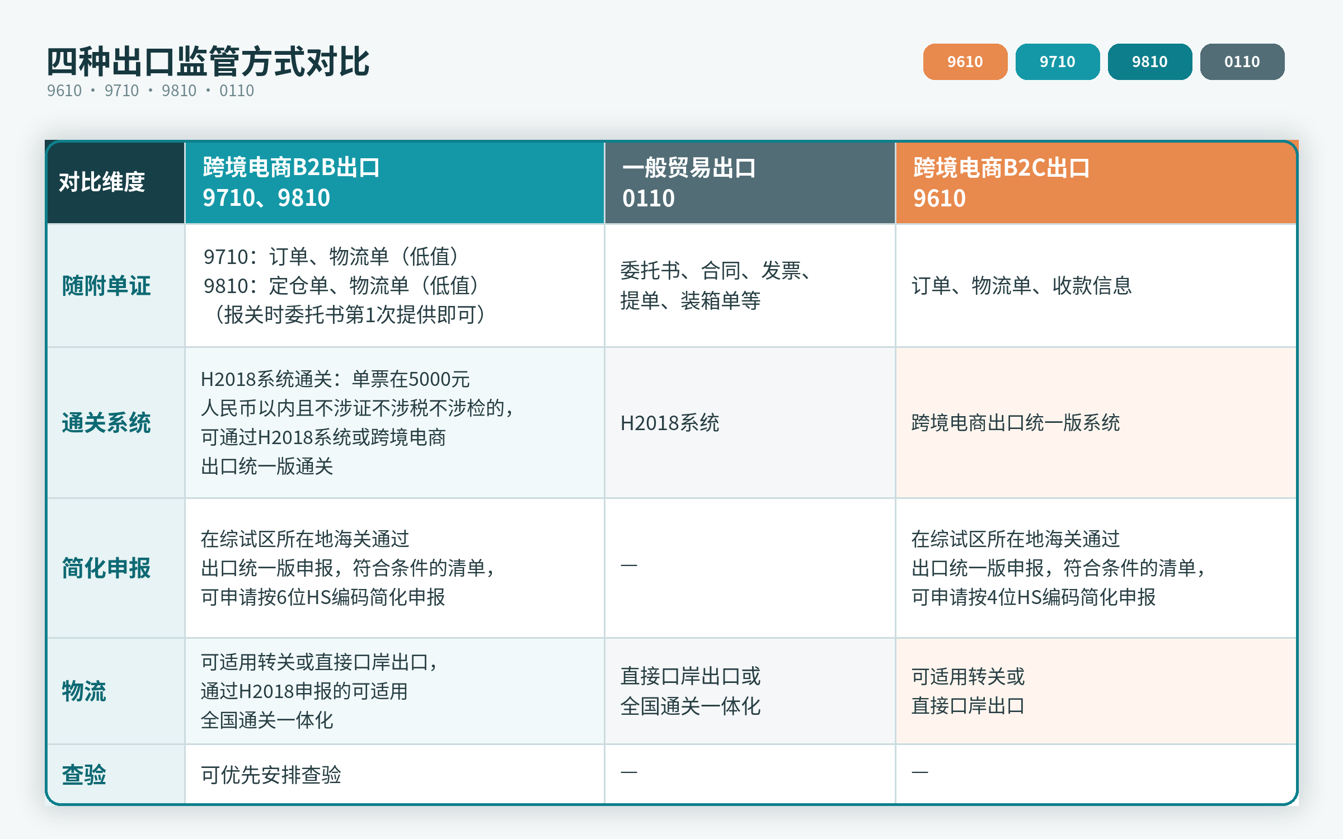This screenshot has width=1343, height=839.
Task: Select the 跨境电商出口统一版系统 cell
Action: (1096, 423)
